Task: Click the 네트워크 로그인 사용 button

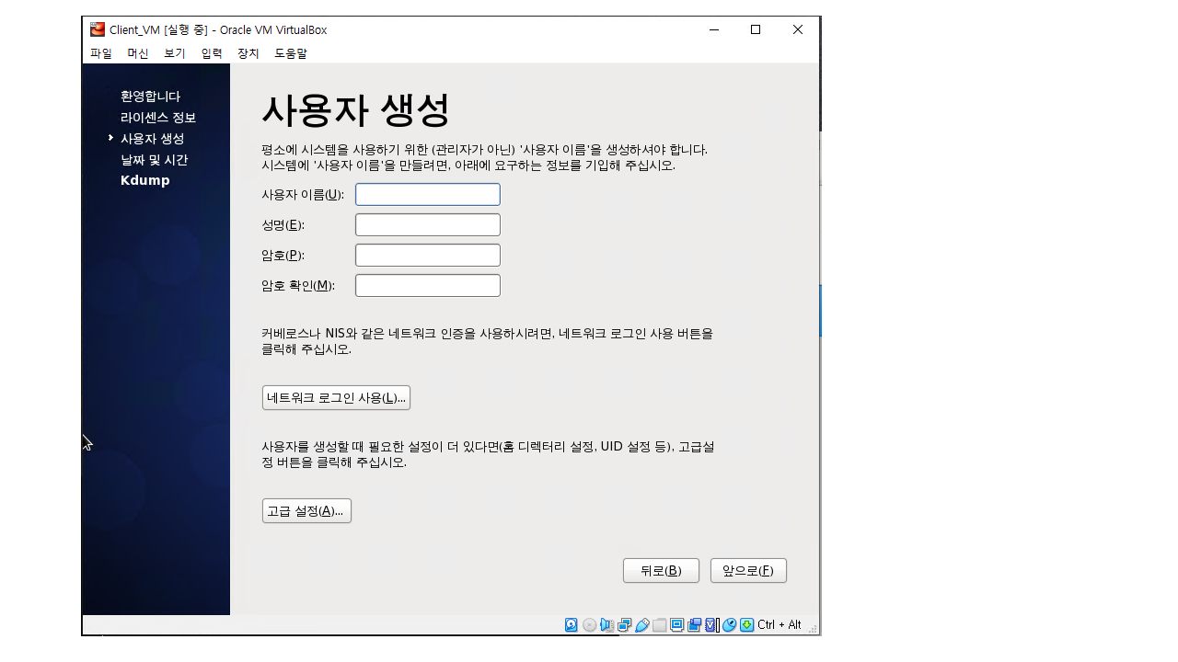Action: 336,398
